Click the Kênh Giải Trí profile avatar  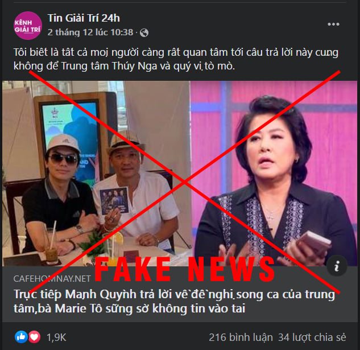click(x=28, y=26)
